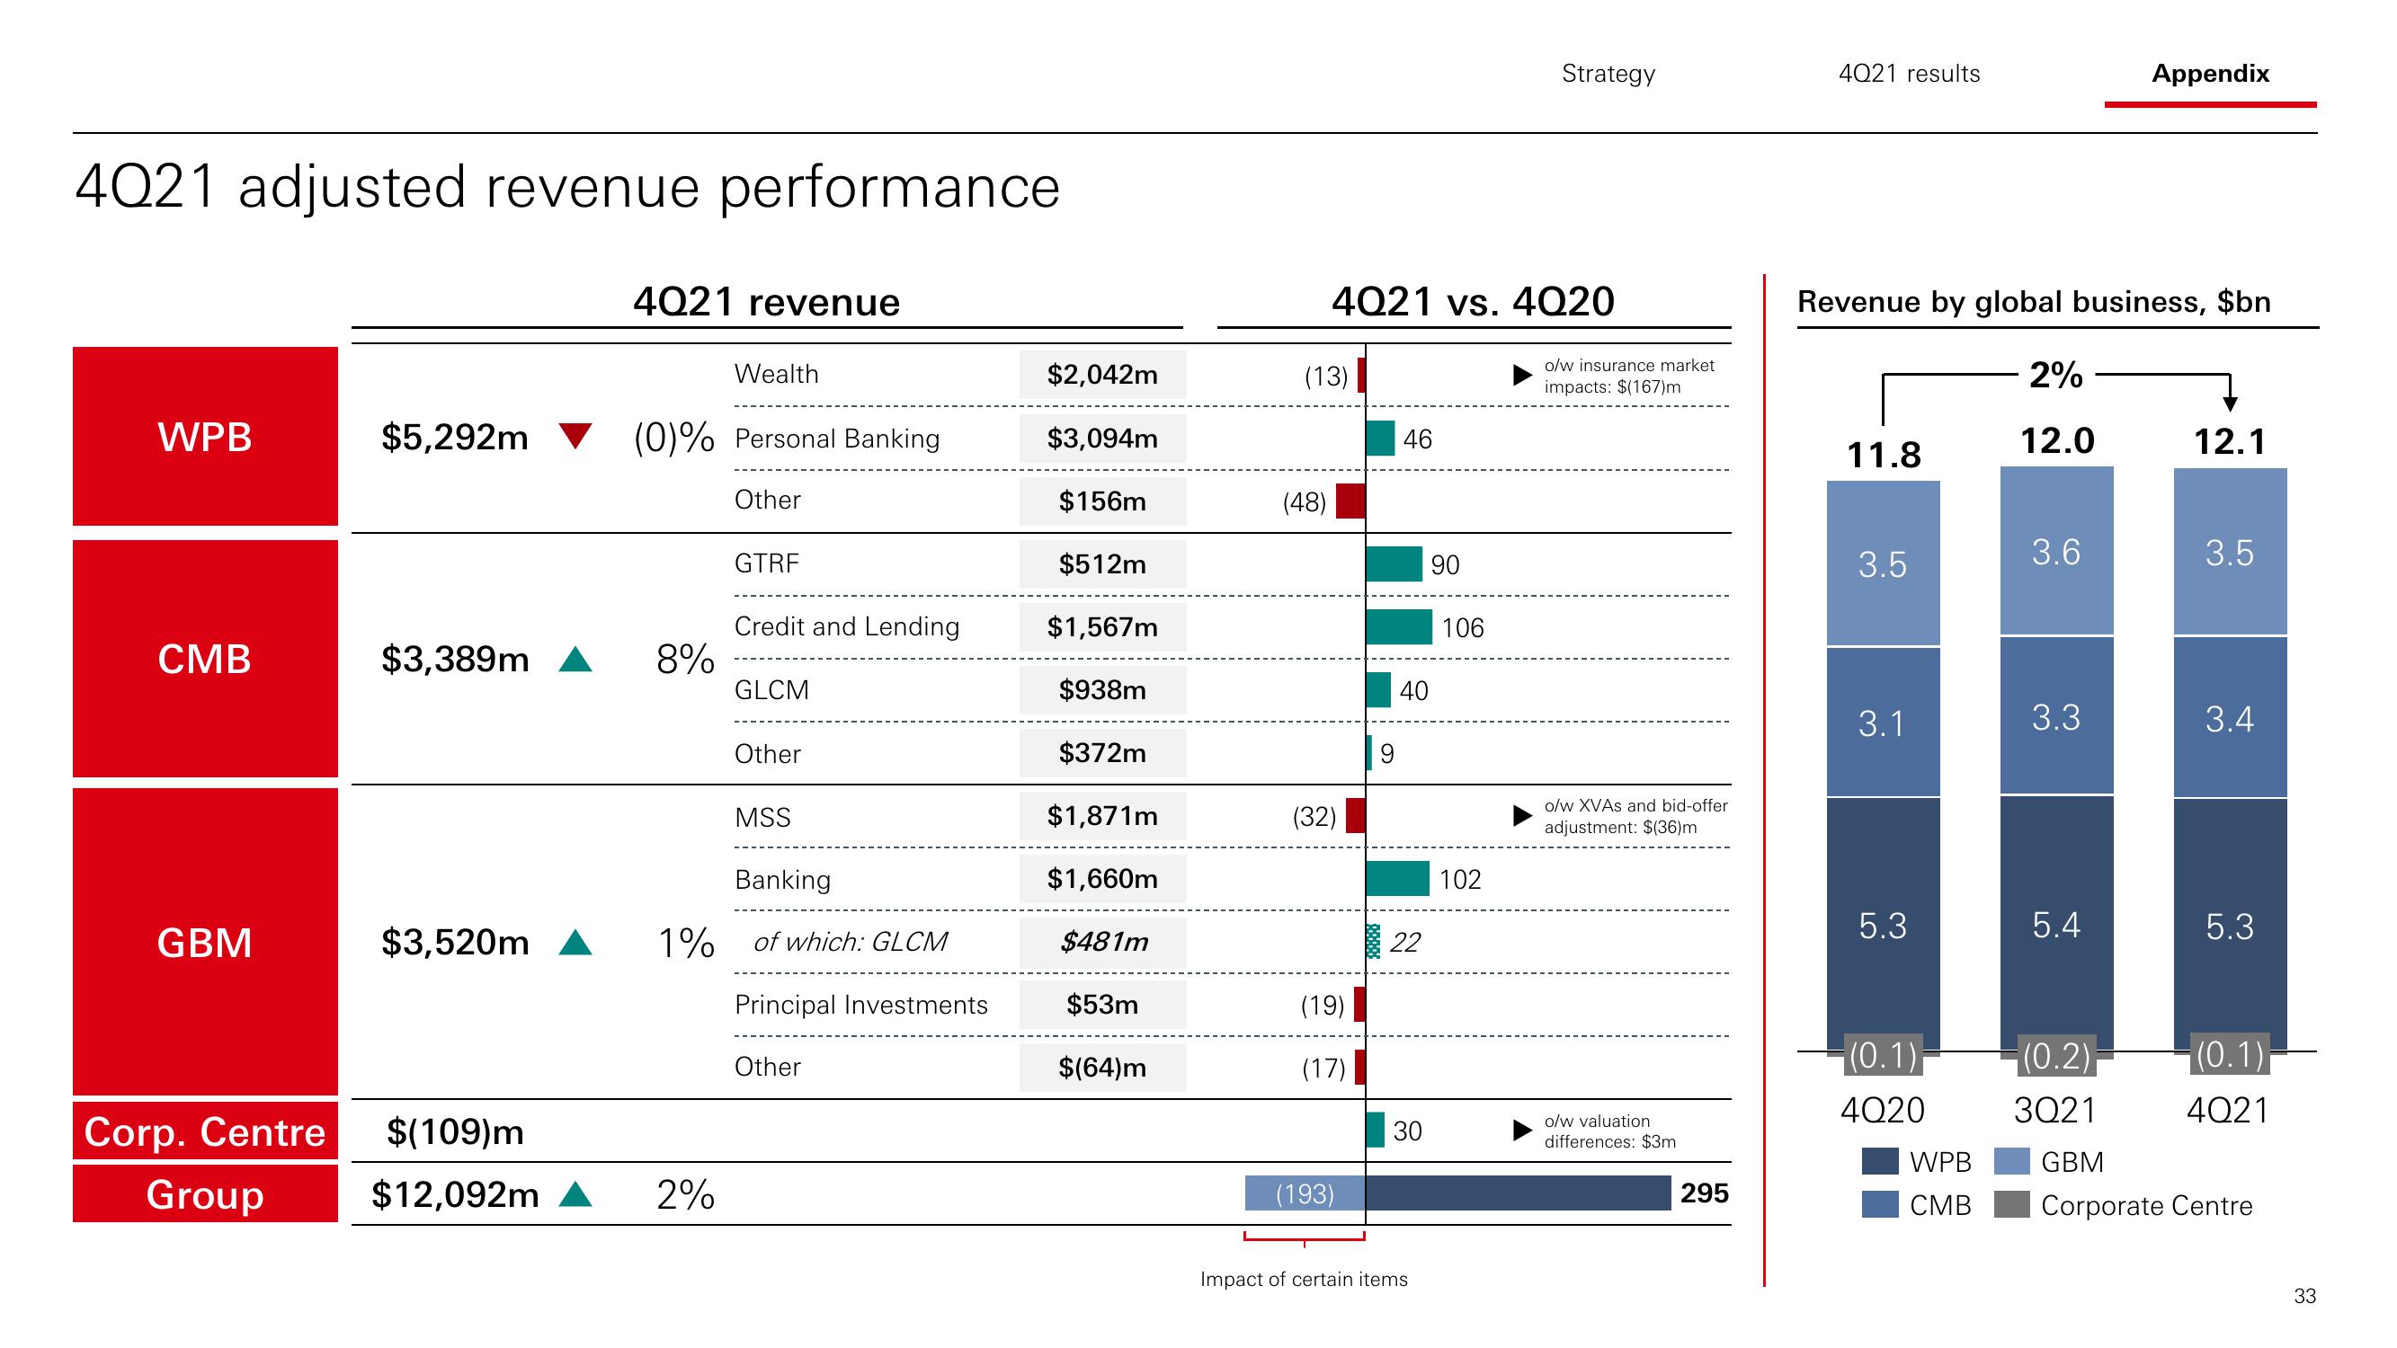Viewport: 2397px width, 1348px height.
Task: Select the red CMB business block
Action: 205,659
